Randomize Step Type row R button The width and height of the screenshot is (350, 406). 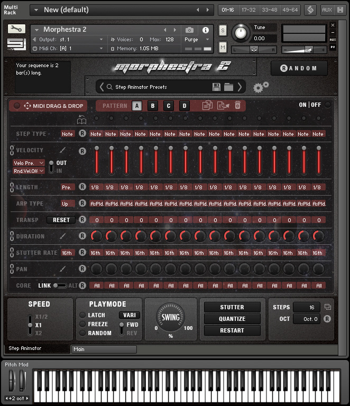tap(82, 133)
